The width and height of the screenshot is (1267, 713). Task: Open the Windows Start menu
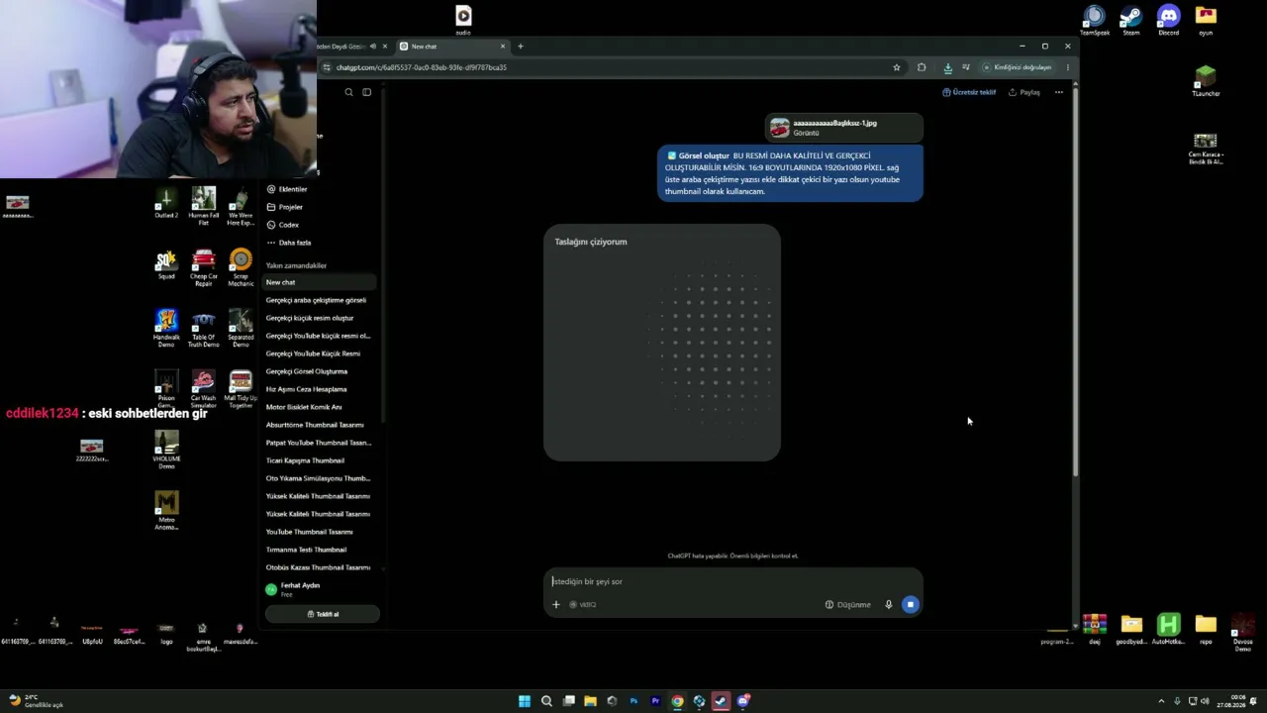click(x=525, y=701)
